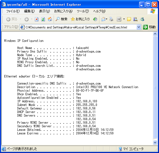This screenshot has height=153, width=159.
Task: Open the History icon in toolbar
Action: click(x=95, y=19)
